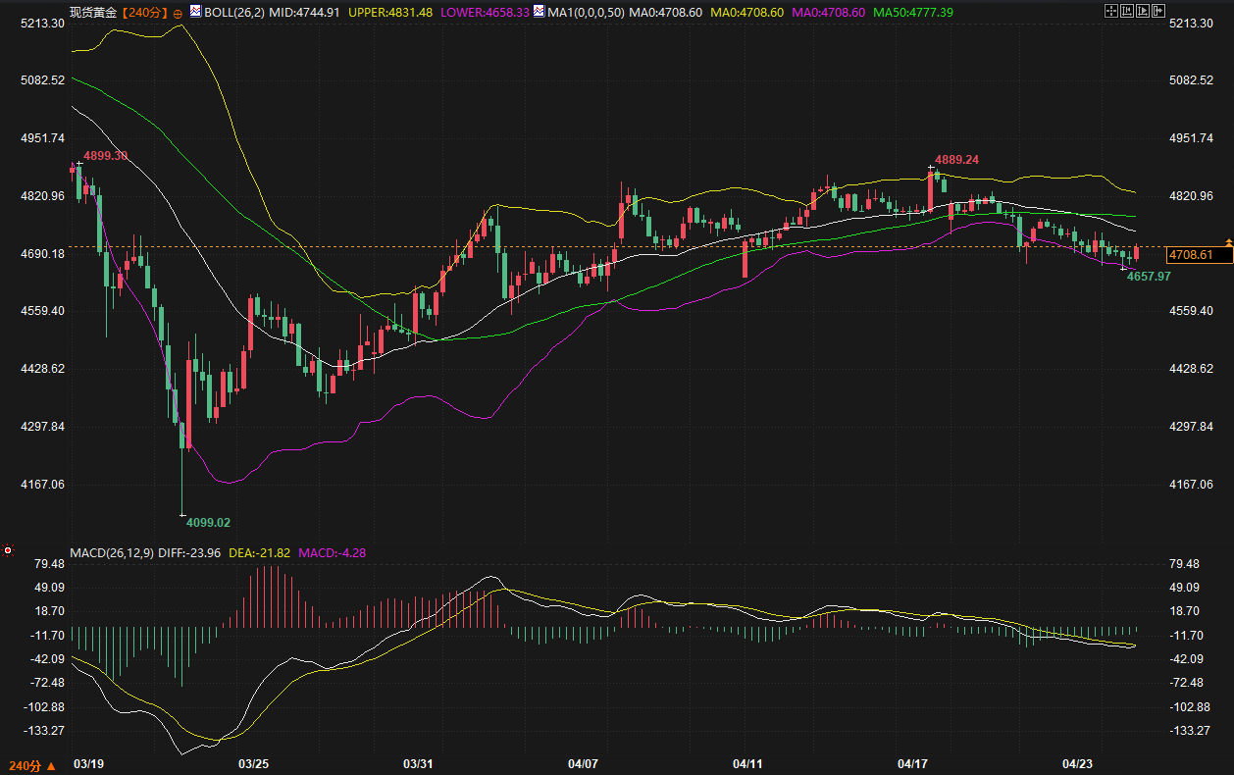Click the jump-to-latest arrow icon

click(x=1159, y=11)
